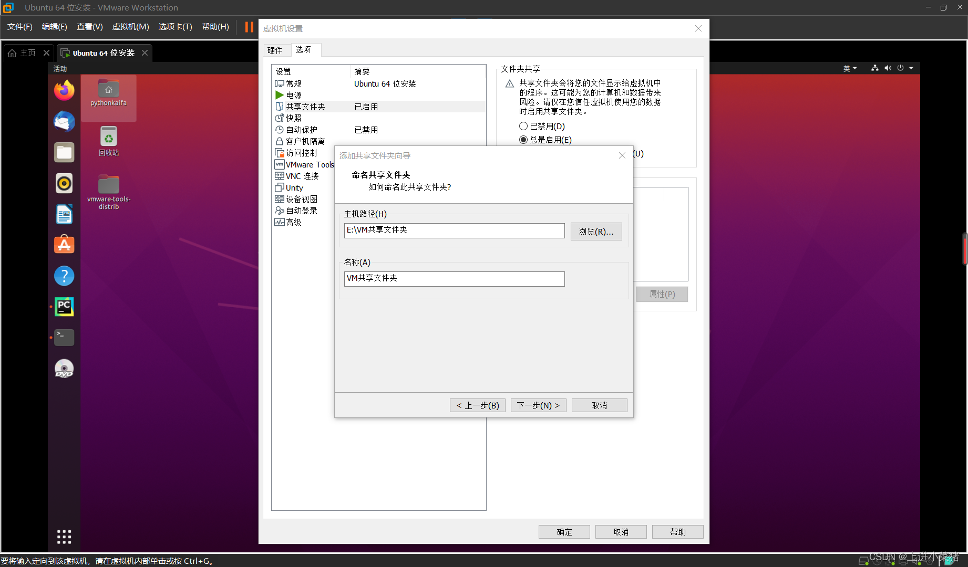968x567 pixels.
Task: Click 确定 in virtual machine settings
Action: (x=564, y=532)
